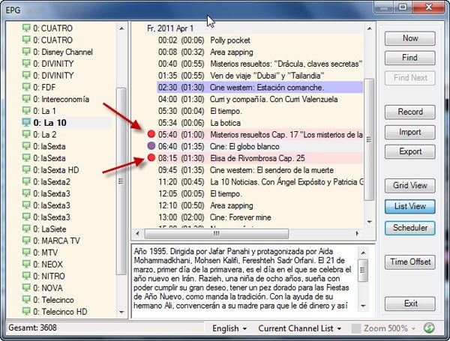The height and width of the screenshot is (341, 450).
Task: Click the monitor icon next to FDF
Action: (x=26, y=87)
